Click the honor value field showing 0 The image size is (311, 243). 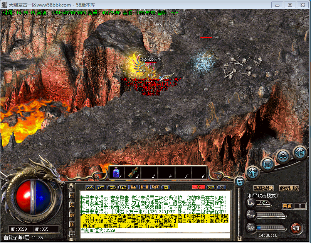300,206
